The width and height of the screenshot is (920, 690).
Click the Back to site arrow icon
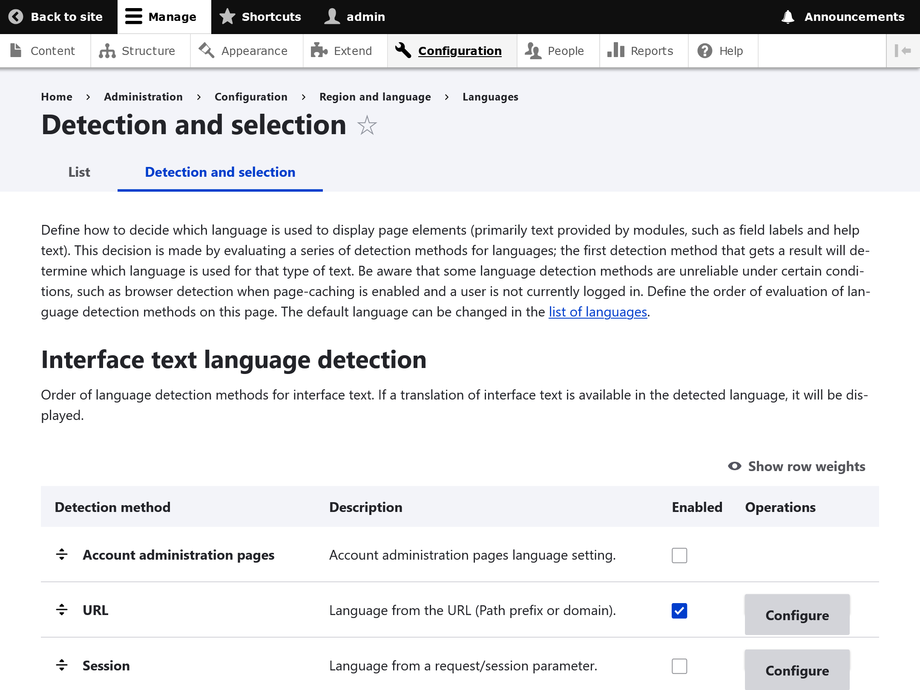(16, 17)
